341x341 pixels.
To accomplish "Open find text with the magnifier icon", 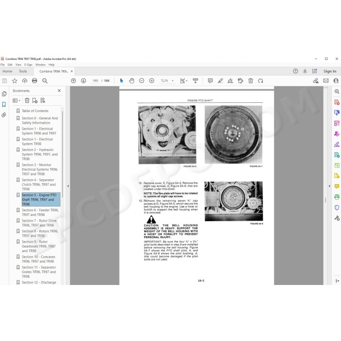I will coord(45,81).
